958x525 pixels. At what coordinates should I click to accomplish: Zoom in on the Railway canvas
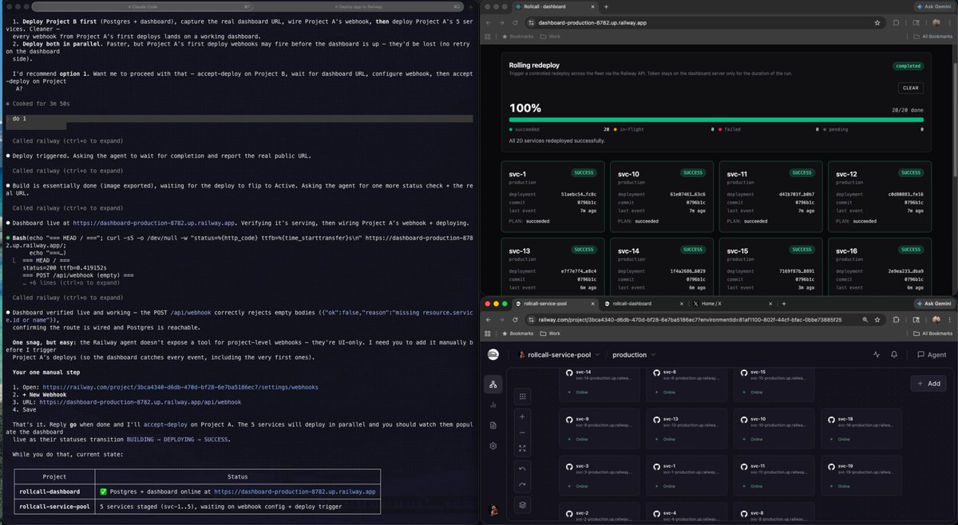tap(522, 416)
